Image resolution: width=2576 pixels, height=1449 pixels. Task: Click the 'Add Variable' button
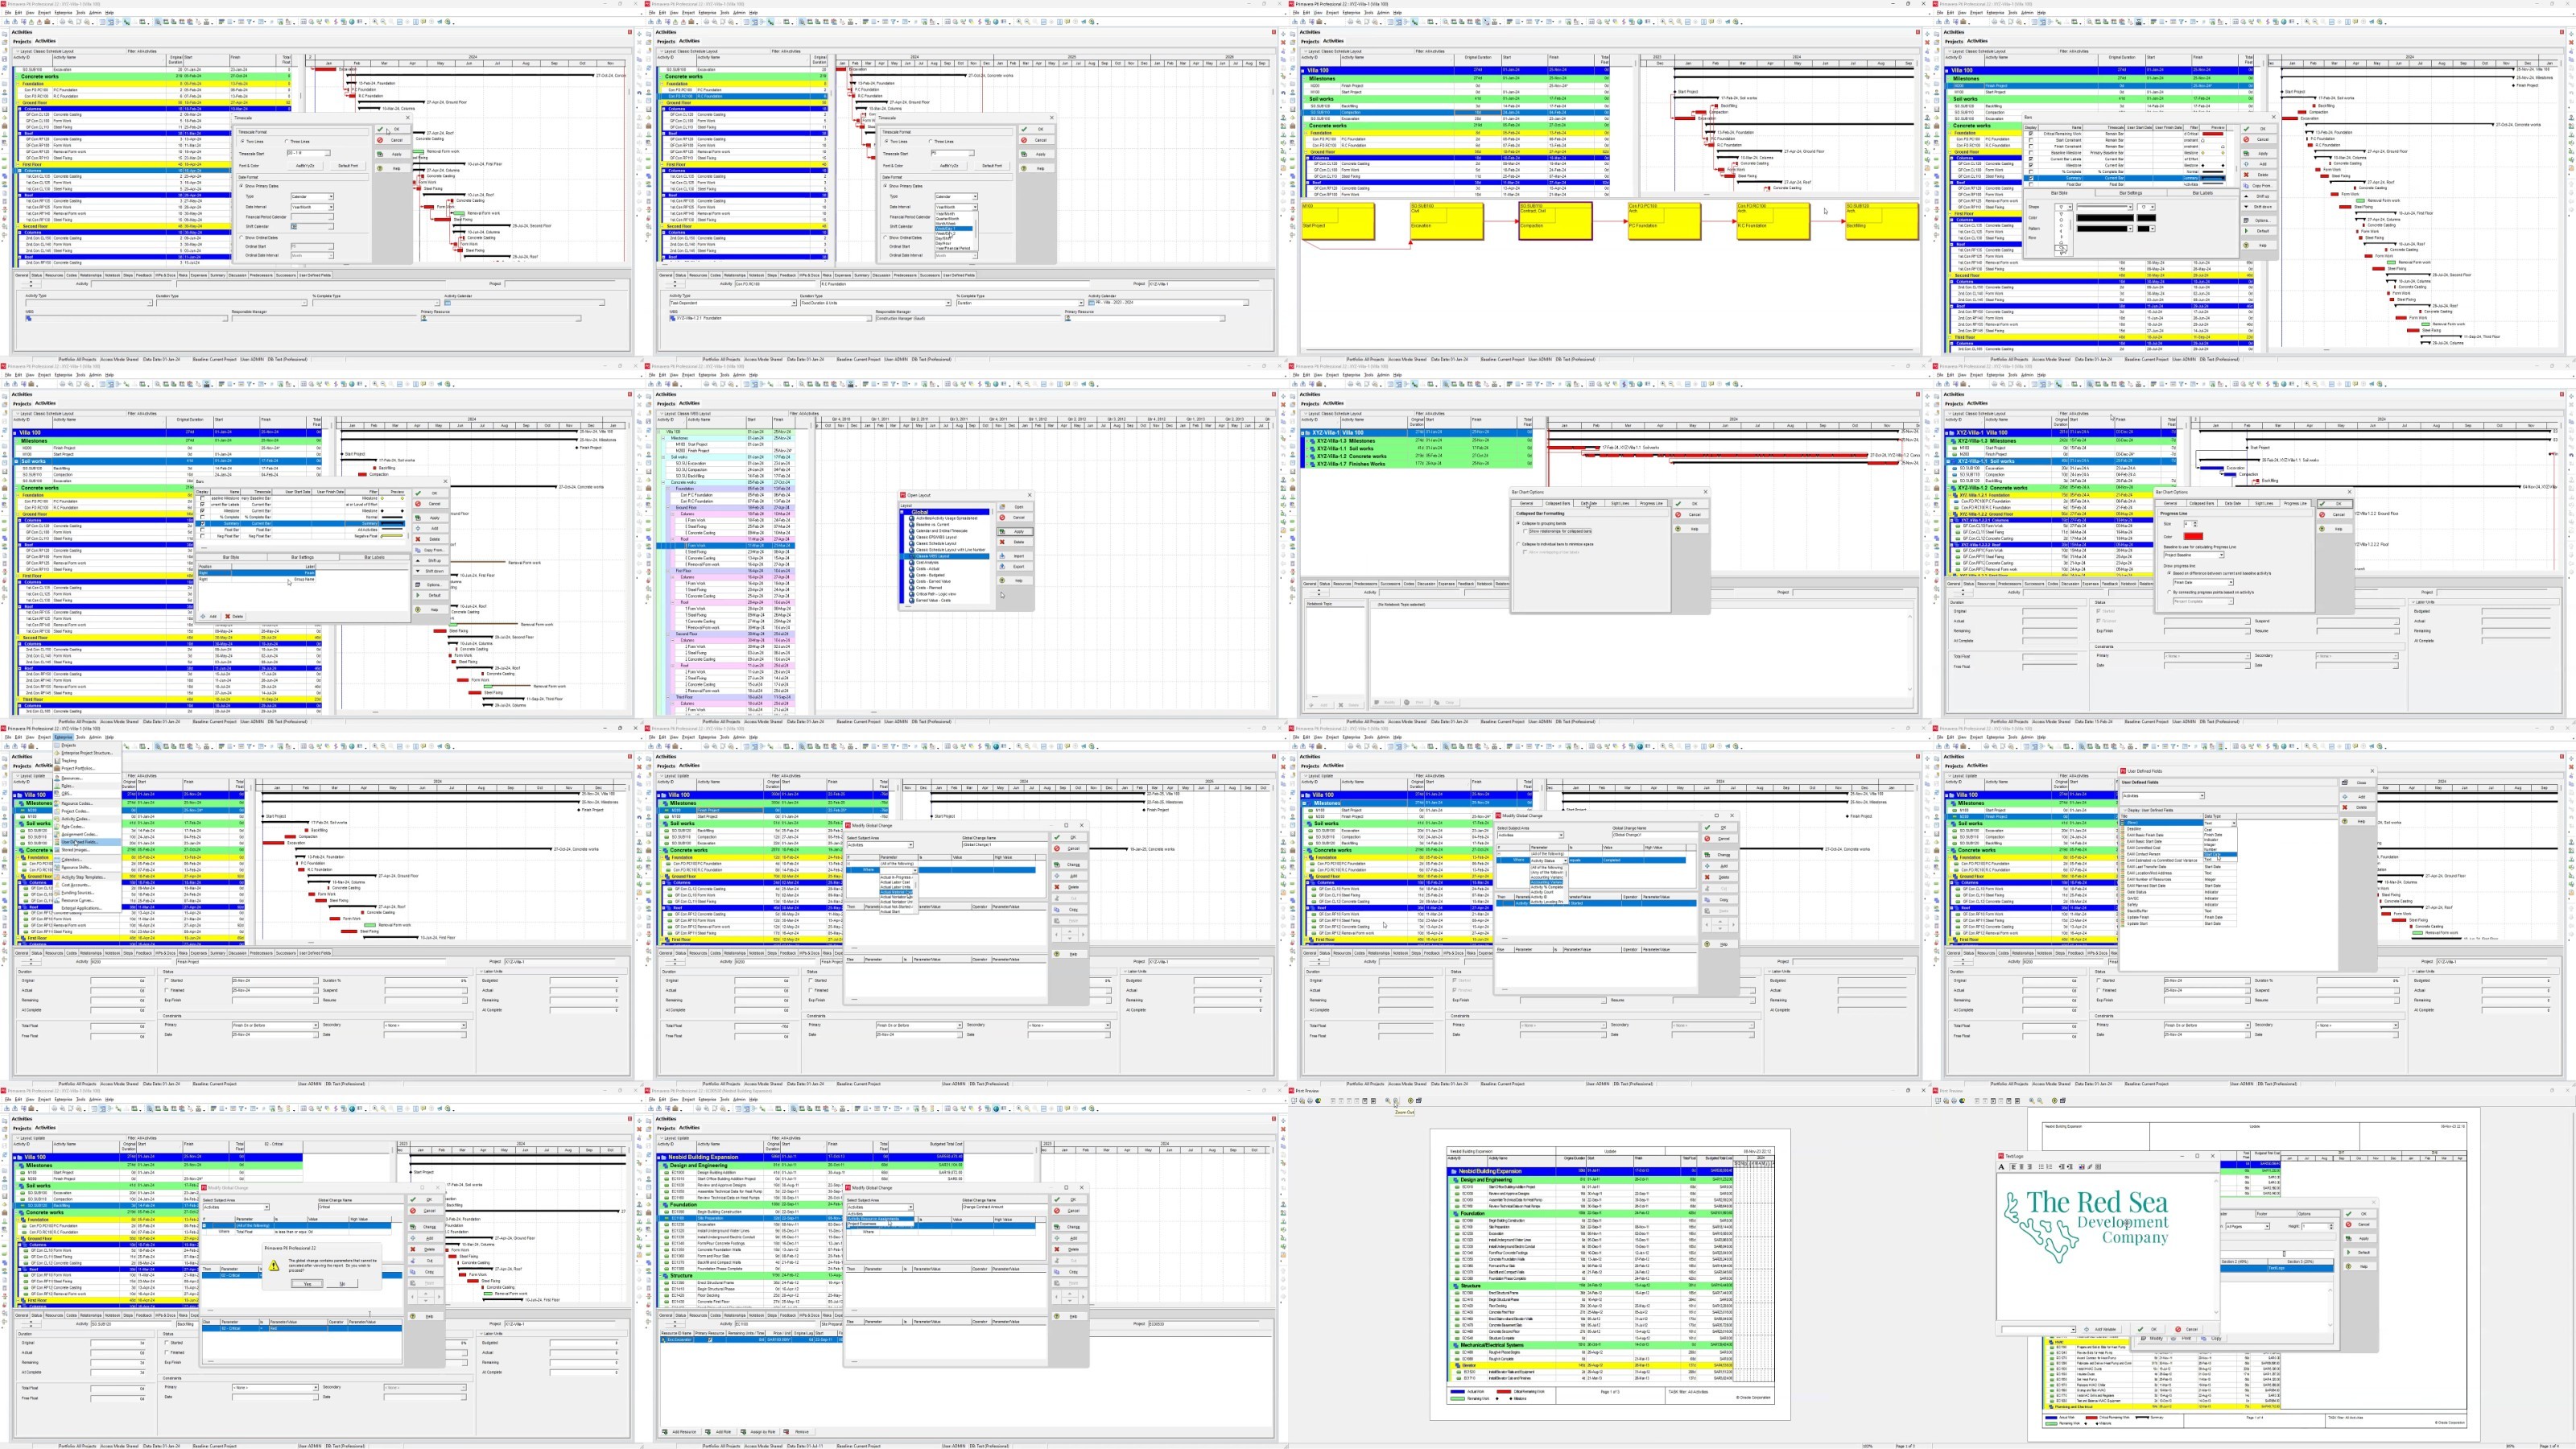[x=2103, y=1329]
